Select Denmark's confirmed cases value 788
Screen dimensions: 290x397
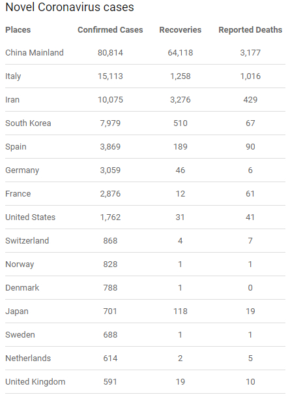point(110,287)
